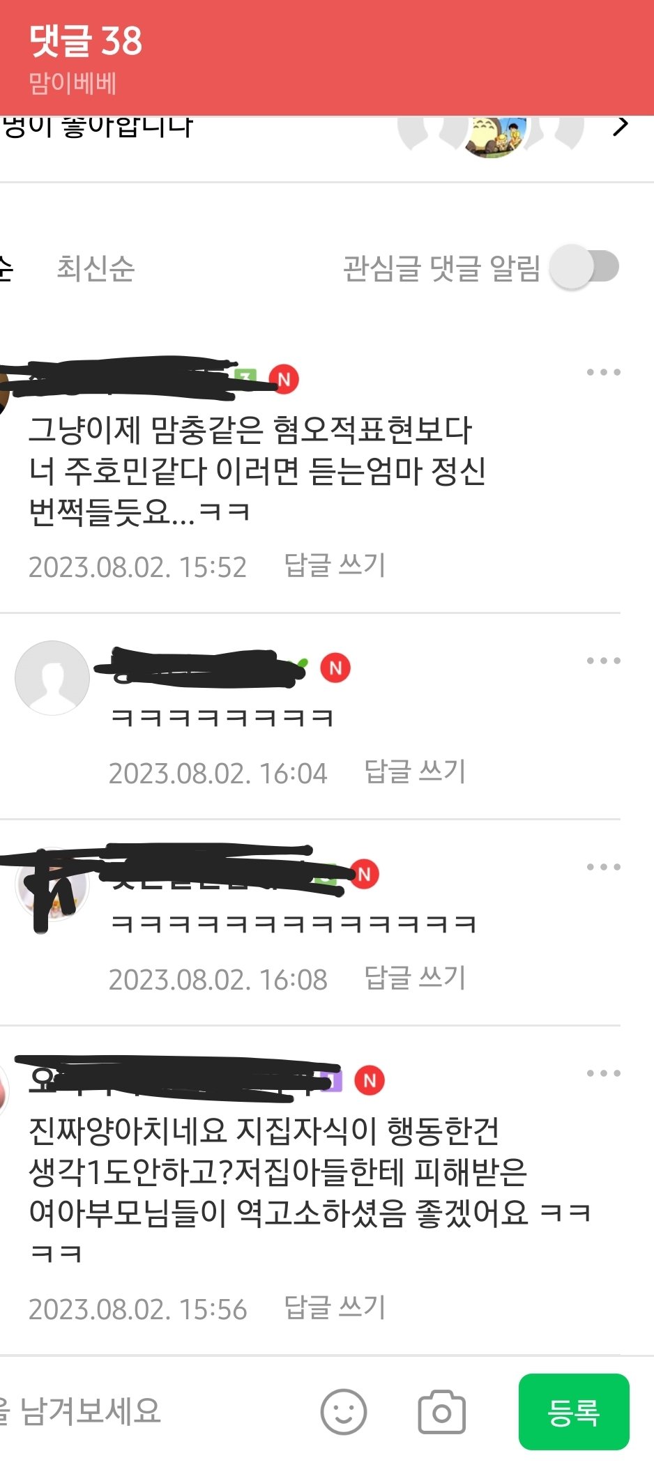Tap the 맘이베베 cafe name header
Viewport: 654px width, 1467px height.
(73, 84)
